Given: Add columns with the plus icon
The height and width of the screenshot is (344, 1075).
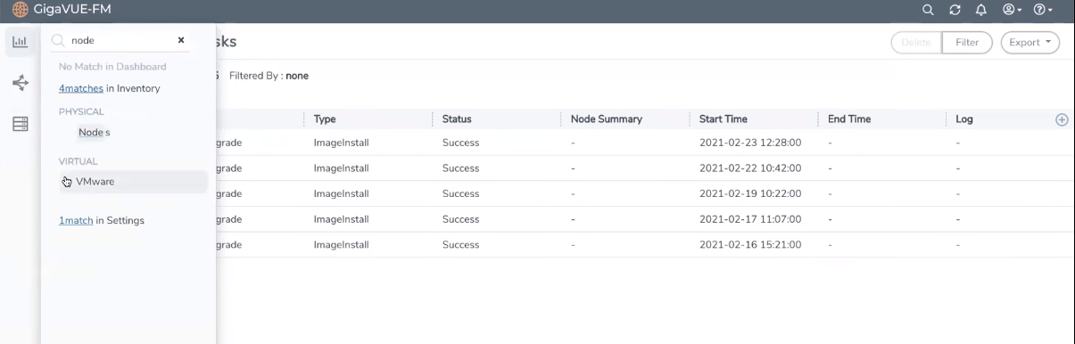Looking at the screenshot, I should tap(1062, 119).
